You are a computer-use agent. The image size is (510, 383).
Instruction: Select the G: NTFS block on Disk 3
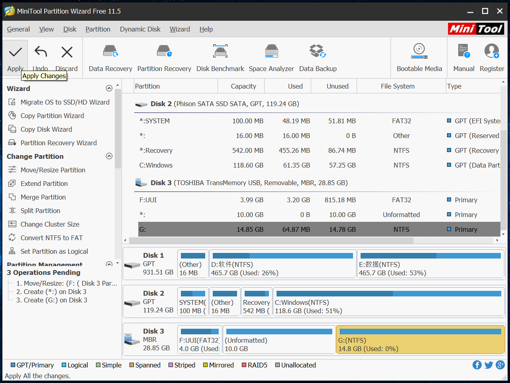pos(420,340)
